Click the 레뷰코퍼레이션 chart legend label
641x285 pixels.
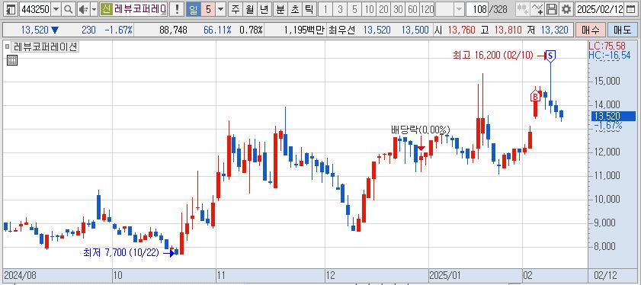click(46, 47)
